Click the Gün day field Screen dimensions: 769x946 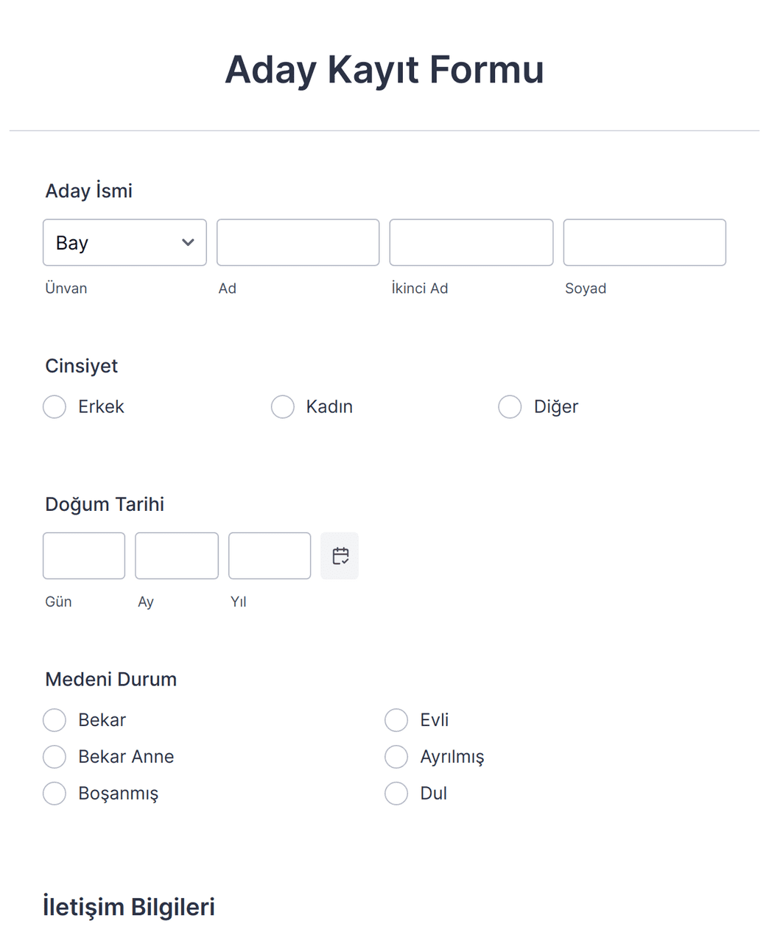pos(84,556)
